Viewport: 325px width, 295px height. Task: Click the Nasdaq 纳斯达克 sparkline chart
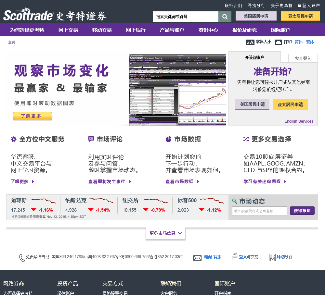pos(101,200)
